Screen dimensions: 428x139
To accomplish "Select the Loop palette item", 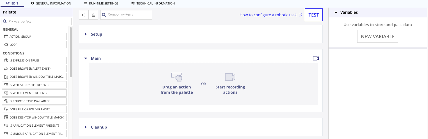I will [x=34, y=45].
